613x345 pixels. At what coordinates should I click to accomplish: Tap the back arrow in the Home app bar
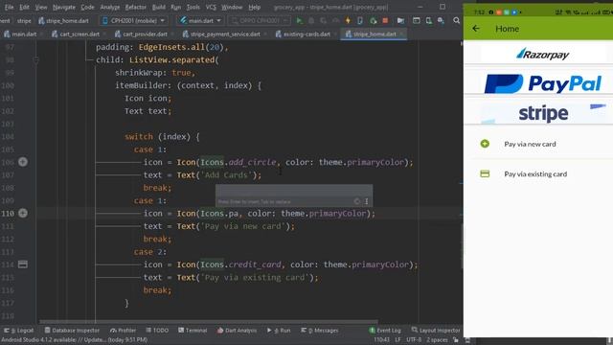pos(476,28)
